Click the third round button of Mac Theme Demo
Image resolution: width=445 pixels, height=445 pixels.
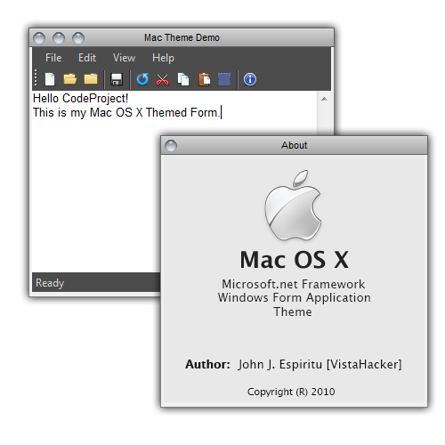point(78,38)
